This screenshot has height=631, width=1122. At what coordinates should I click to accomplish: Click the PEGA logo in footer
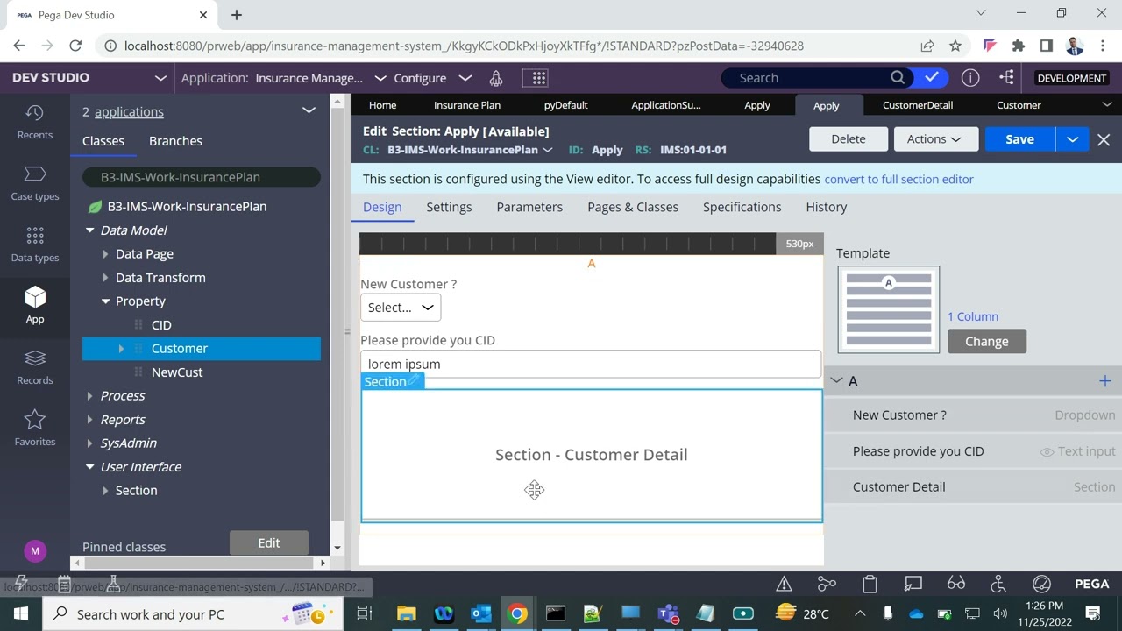coord(1092,584)
